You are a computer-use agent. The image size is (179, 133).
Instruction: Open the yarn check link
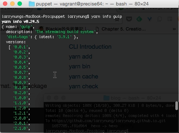pos(83,86)
